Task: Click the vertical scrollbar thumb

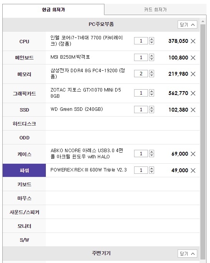Action: (203, 141)
